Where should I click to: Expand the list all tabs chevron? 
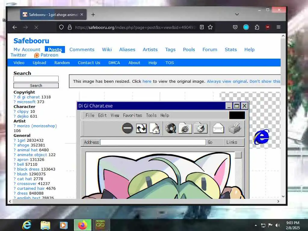point(237,14)
